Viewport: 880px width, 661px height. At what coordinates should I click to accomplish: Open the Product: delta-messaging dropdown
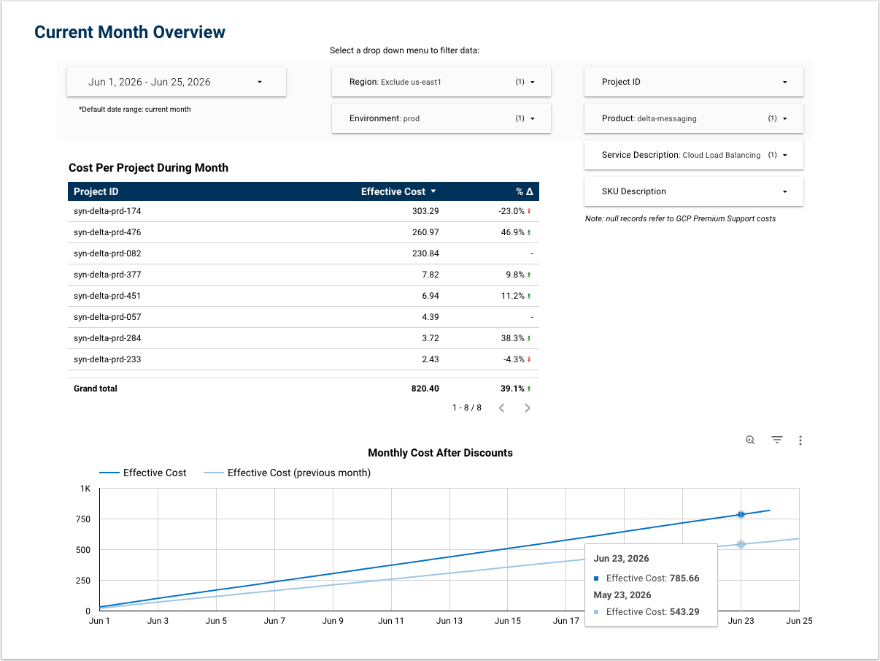[x=694, y=118]
